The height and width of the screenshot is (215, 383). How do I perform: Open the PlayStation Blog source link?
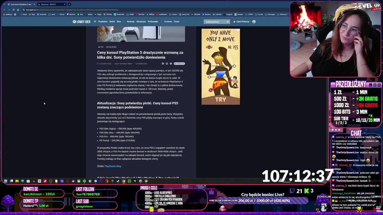113,166
